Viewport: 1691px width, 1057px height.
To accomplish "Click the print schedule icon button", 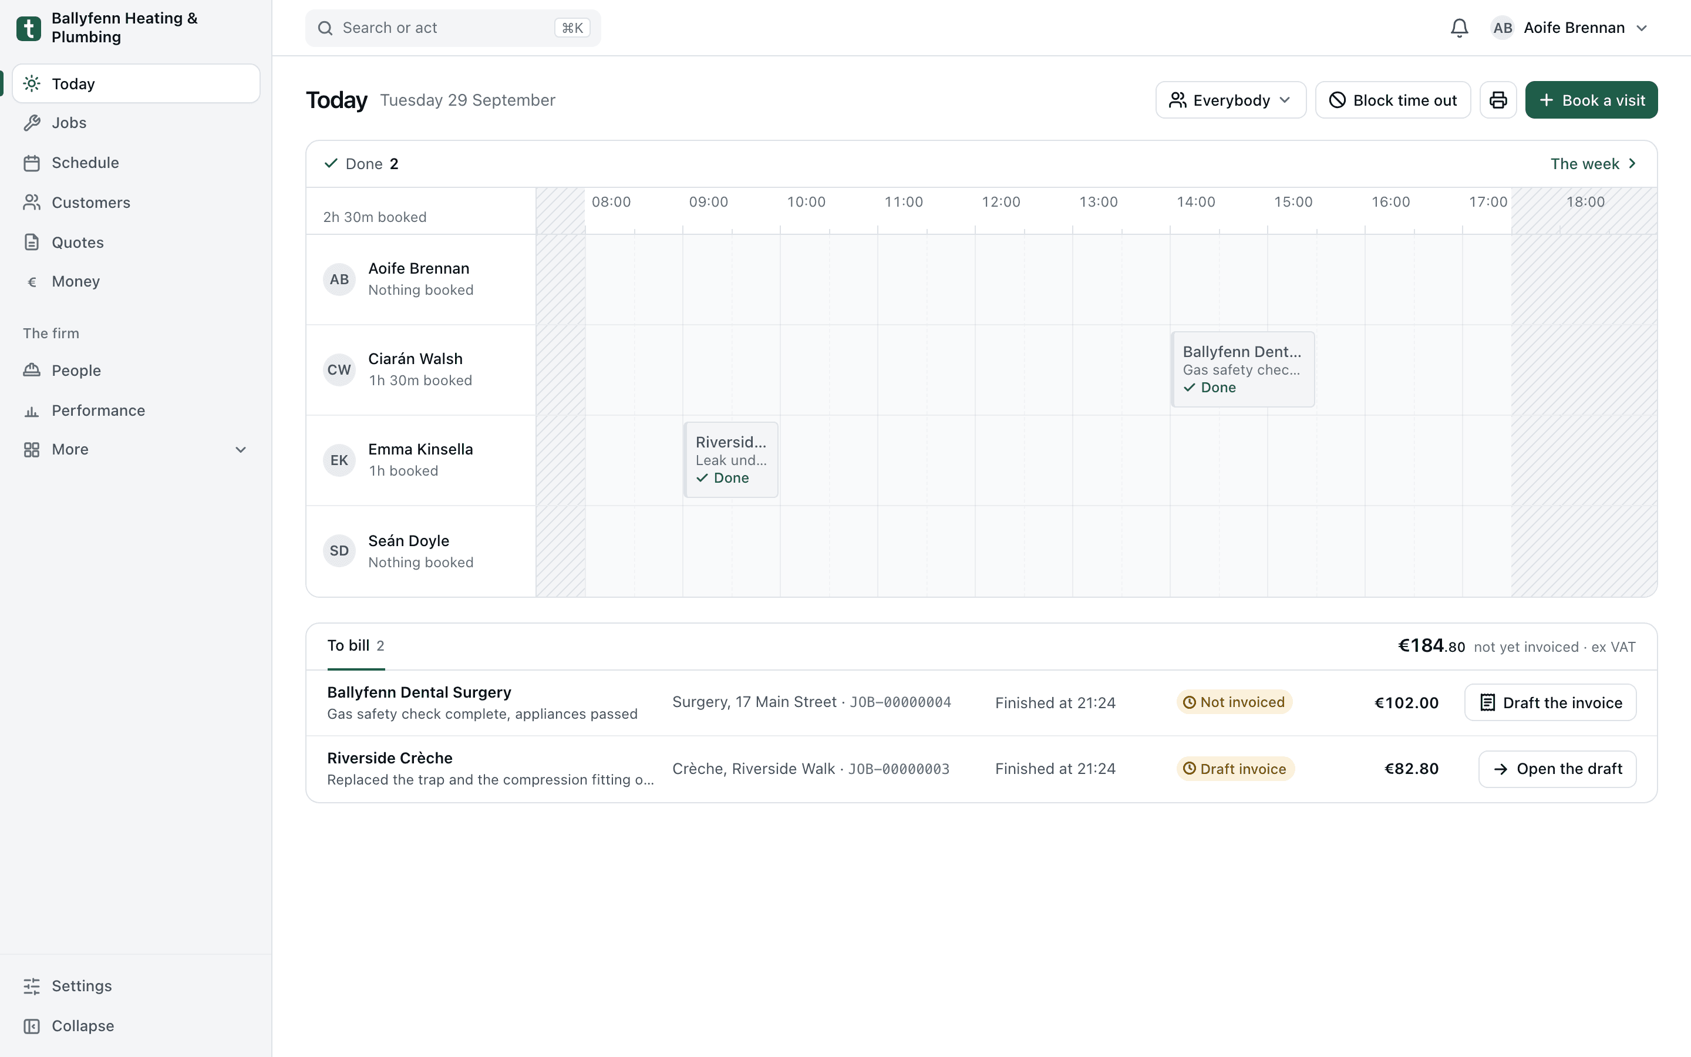I will tap(1497, 100).
